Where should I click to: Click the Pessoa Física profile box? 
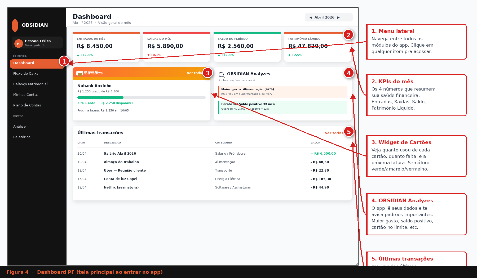click(x=37, y=43)
